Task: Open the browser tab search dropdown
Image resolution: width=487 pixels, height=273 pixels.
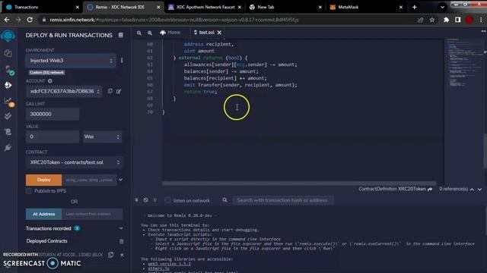Action: pos(442,7)
